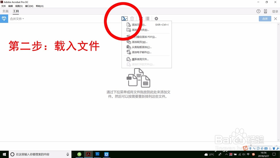Click the Sogou toolbar smiley icon

point(258,148)
